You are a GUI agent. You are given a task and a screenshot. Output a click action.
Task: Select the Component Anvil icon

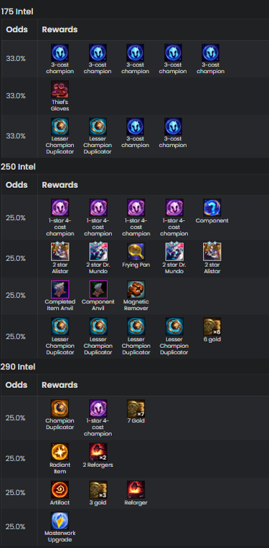(98, 289)
